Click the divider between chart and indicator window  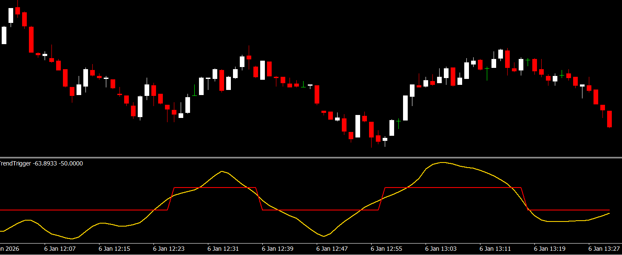[311, 157]
